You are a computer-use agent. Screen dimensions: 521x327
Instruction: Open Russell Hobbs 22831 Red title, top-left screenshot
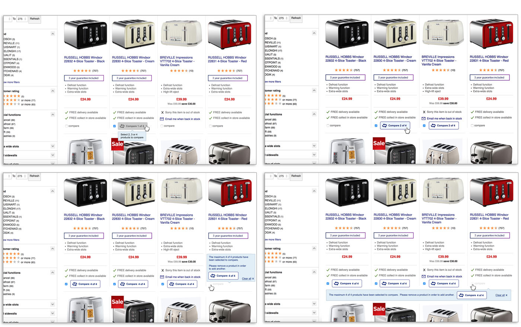pyautogui.click(x=227, y=59)
